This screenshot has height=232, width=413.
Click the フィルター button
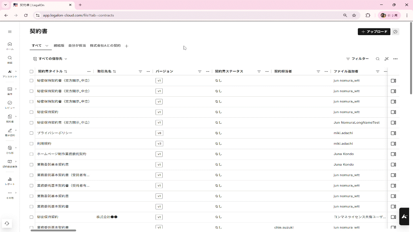pos(357,59)
